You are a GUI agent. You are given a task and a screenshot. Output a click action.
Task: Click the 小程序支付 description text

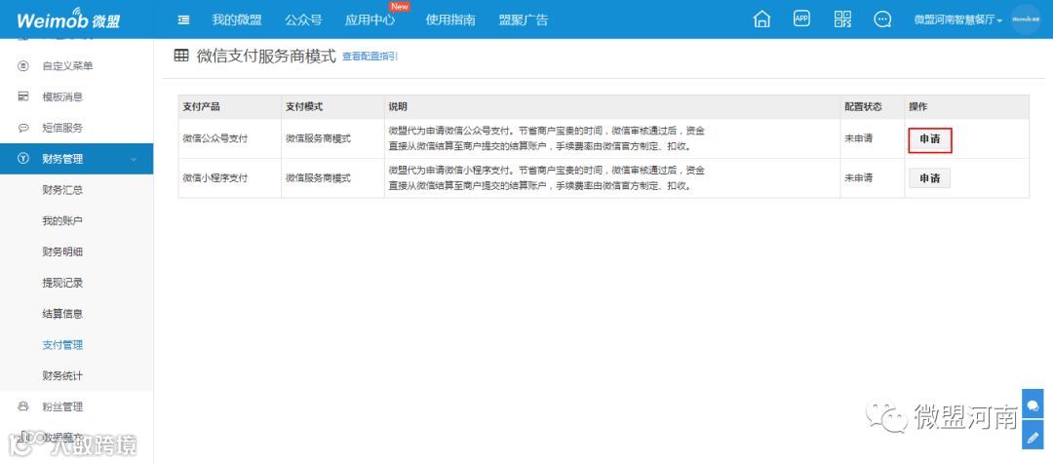547,178
